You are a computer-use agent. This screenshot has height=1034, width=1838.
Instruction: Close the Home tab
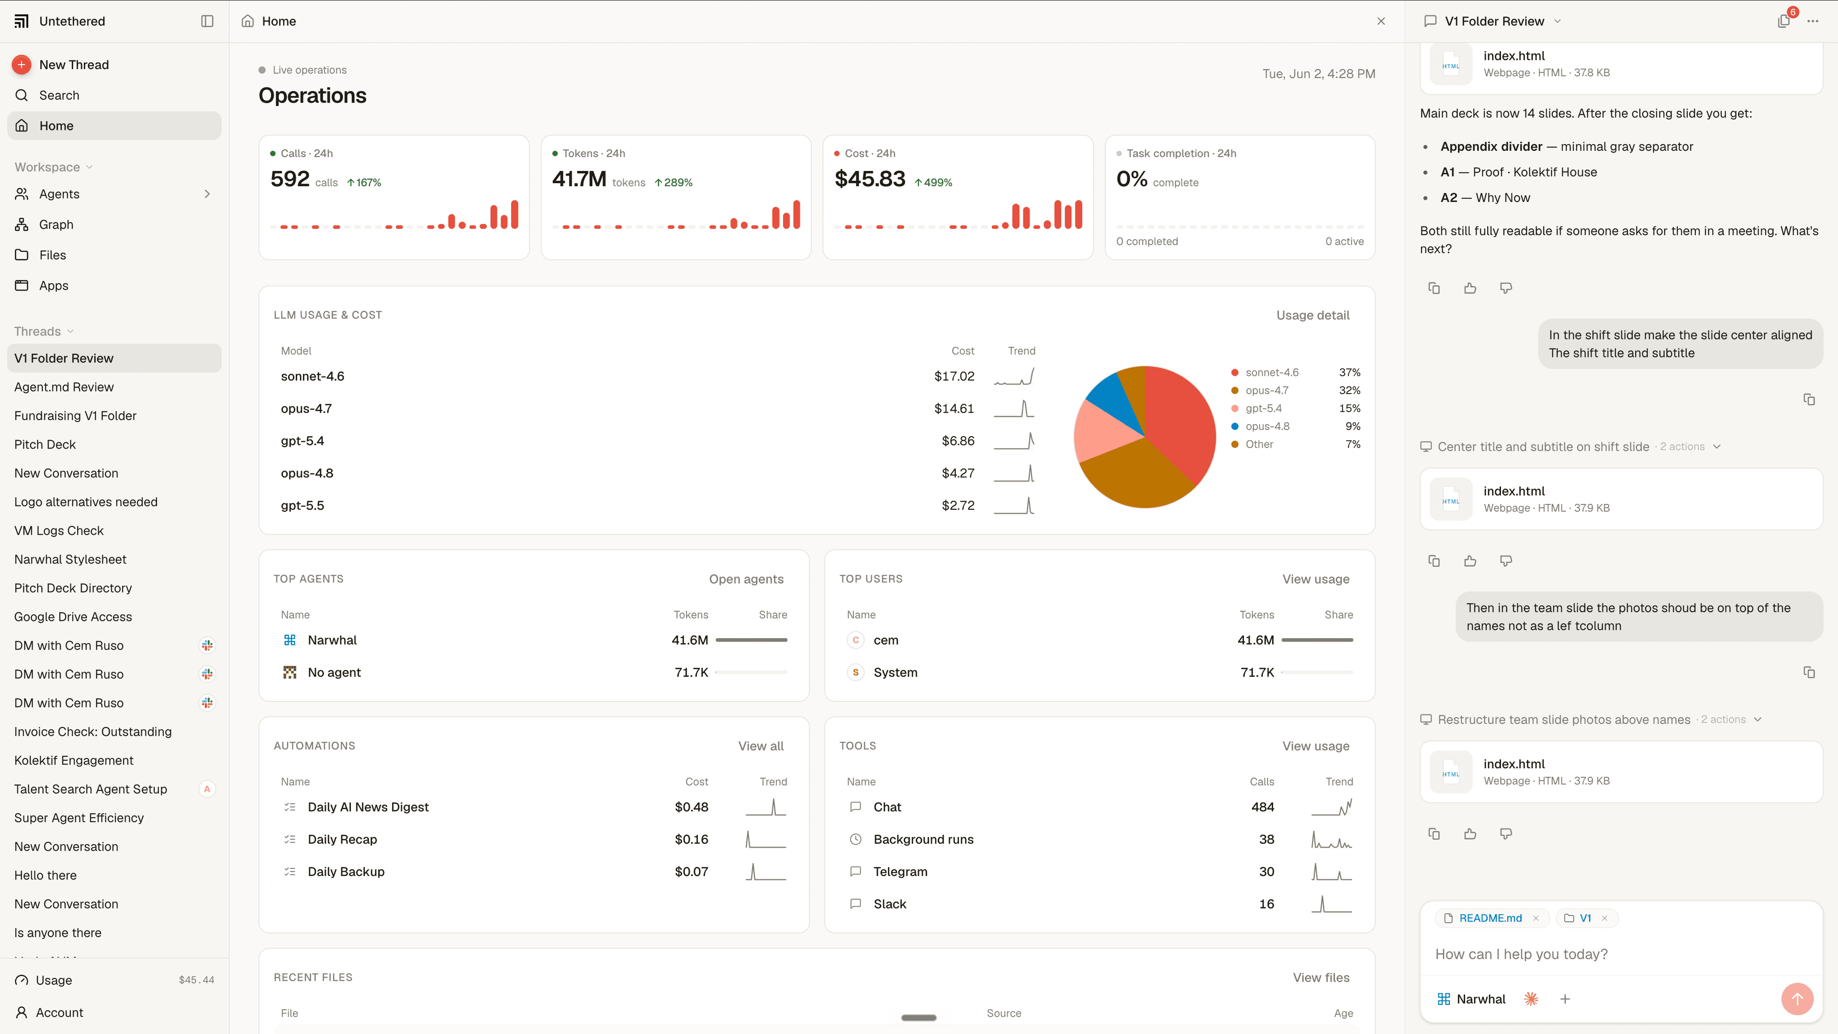(x=1380, y=22)
